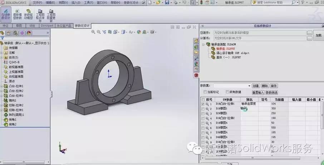Click the Save icon in top toolbar
This screenshot has width=324, height=165.
pos(167,3)
